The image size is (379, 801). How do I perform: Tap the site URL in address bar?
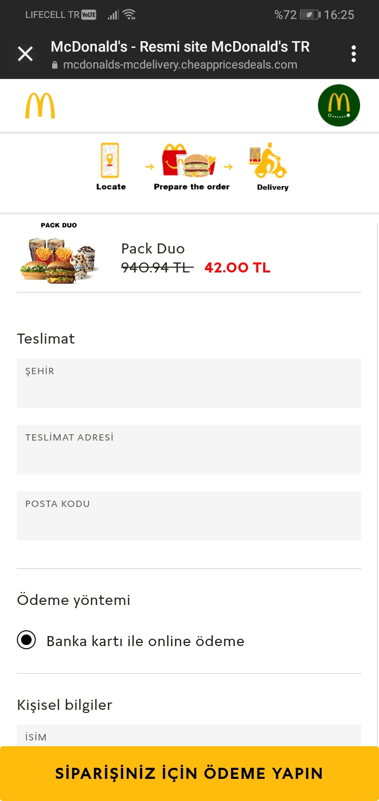(x=180, y=65)
